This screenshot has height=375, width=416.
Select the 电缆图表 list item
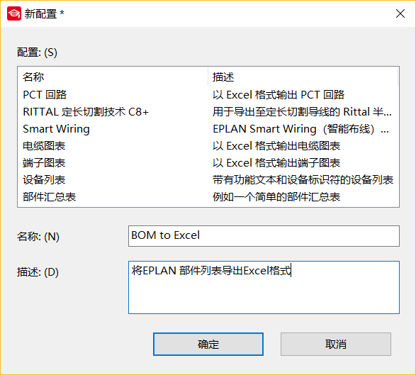point(208,146)
